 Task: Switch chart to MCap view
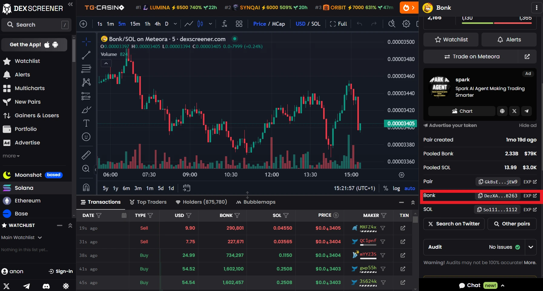278,24
